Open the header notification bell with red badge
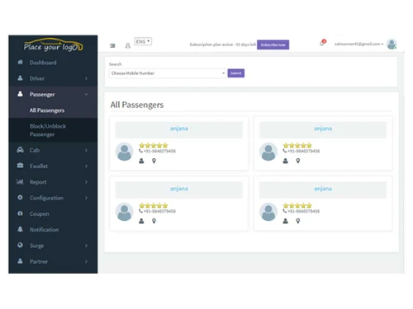413x309 pixels. tap(322, 43)
